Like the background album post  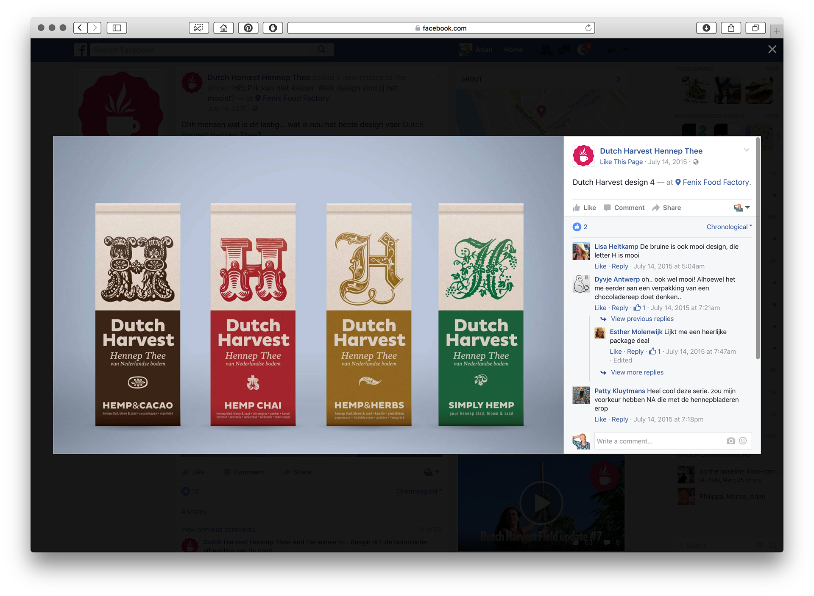[x=193, y=472]
